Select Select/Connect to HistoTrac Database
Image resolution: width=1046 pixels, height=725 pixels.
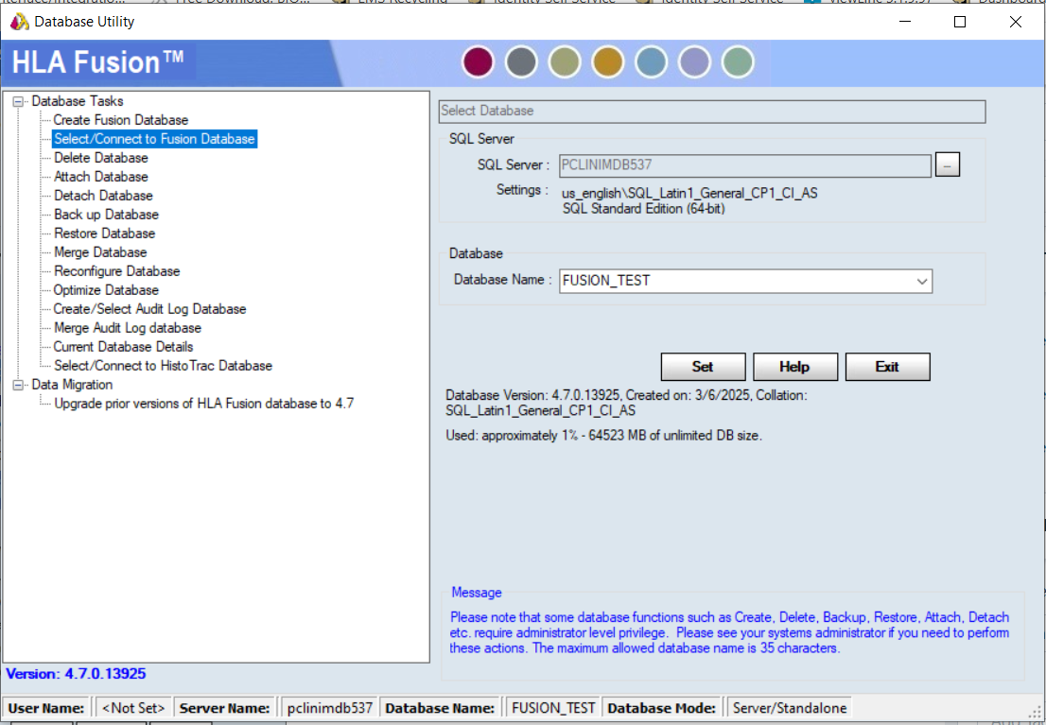(164, 366)
